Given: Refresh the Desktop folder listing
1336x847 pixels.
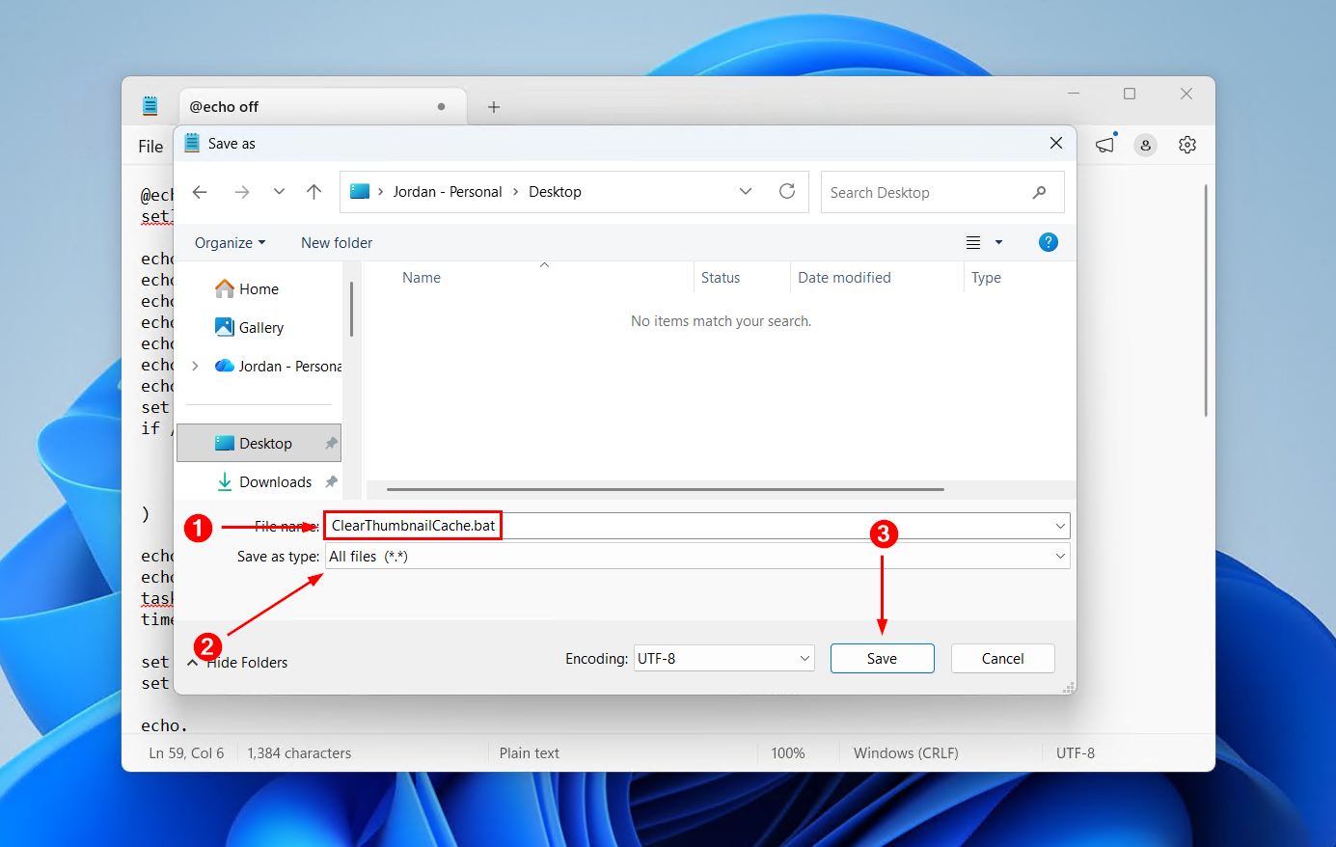Looking at the screenshot, I should click(787, 192).
